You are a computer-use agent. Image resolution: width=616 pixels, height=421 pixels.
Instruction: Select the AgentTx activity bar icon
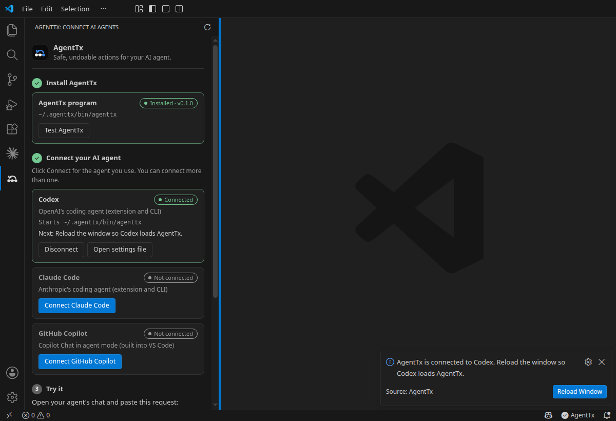tap(12, 178)
